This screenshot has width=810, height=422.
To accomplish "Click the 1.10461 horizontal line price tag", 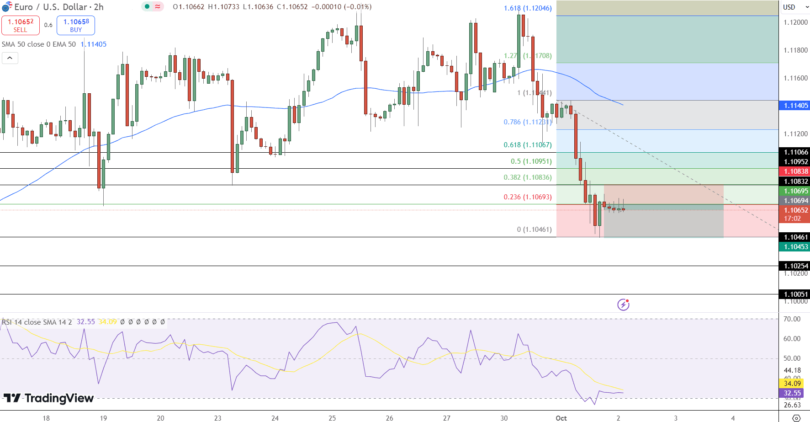I will tap(794, 237).
